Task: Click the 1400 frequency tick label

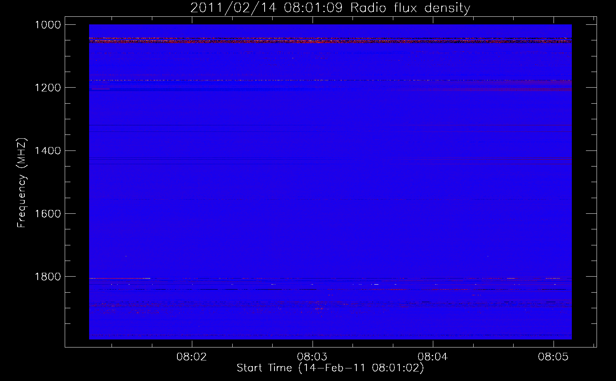Action: click(48, 151)
